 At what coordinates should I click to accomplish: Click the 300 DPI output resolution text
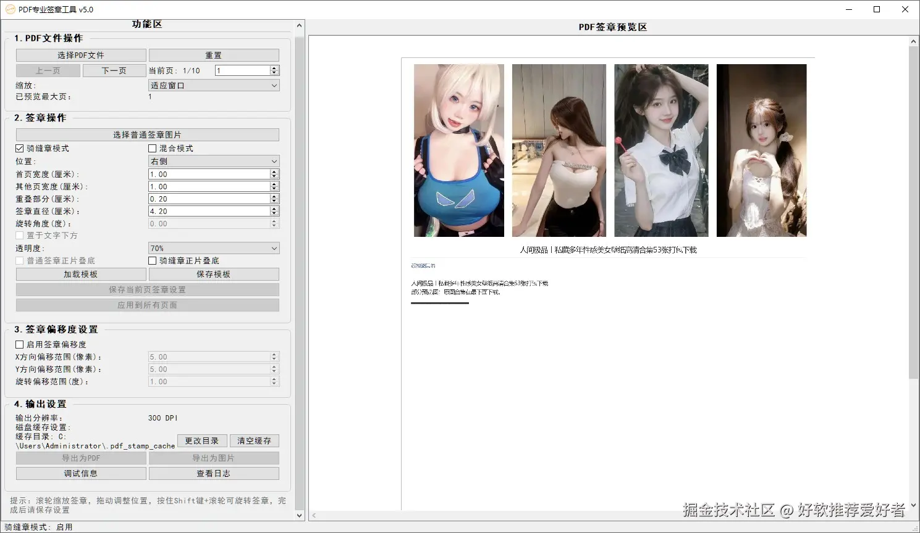pyautogui.click(x=163, y=418)
